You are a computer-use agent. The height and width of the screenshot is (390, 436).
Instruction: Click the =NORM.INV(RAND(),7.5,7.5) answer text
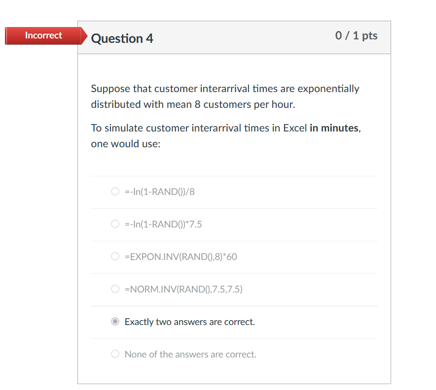coord(183,289)
